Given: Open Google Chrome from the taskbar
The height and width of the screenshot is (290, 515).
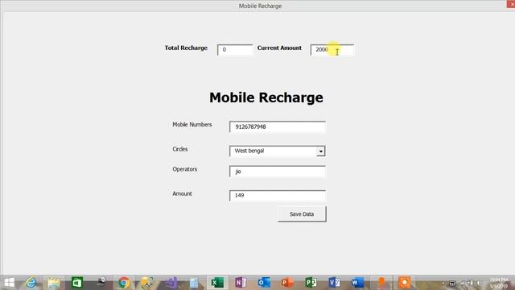Looking at the screenshot, I should tap(124, 283).
